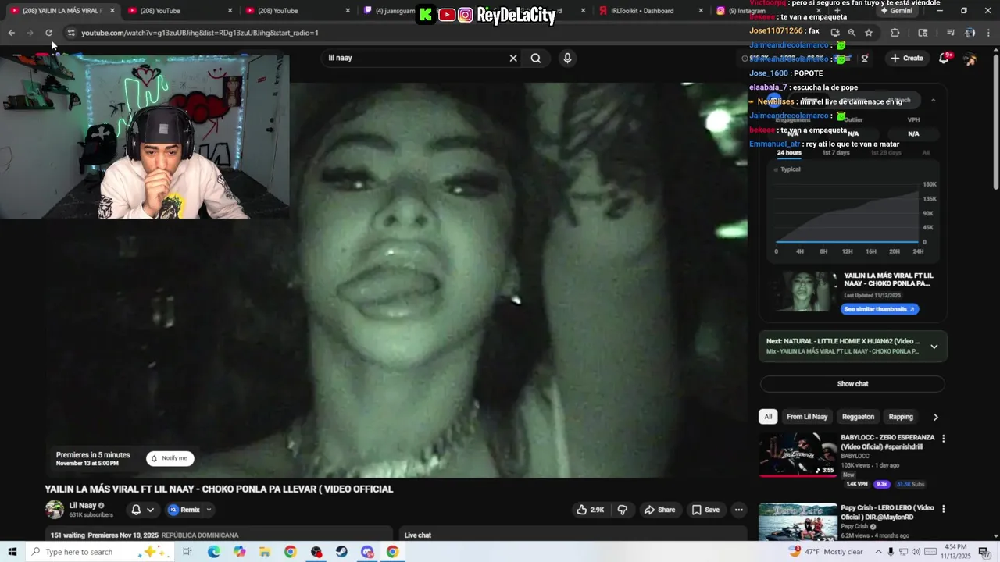Click the page address bar URL
Image resolution: width=1000 pixels, height=562 pixels.
point(200,33)
